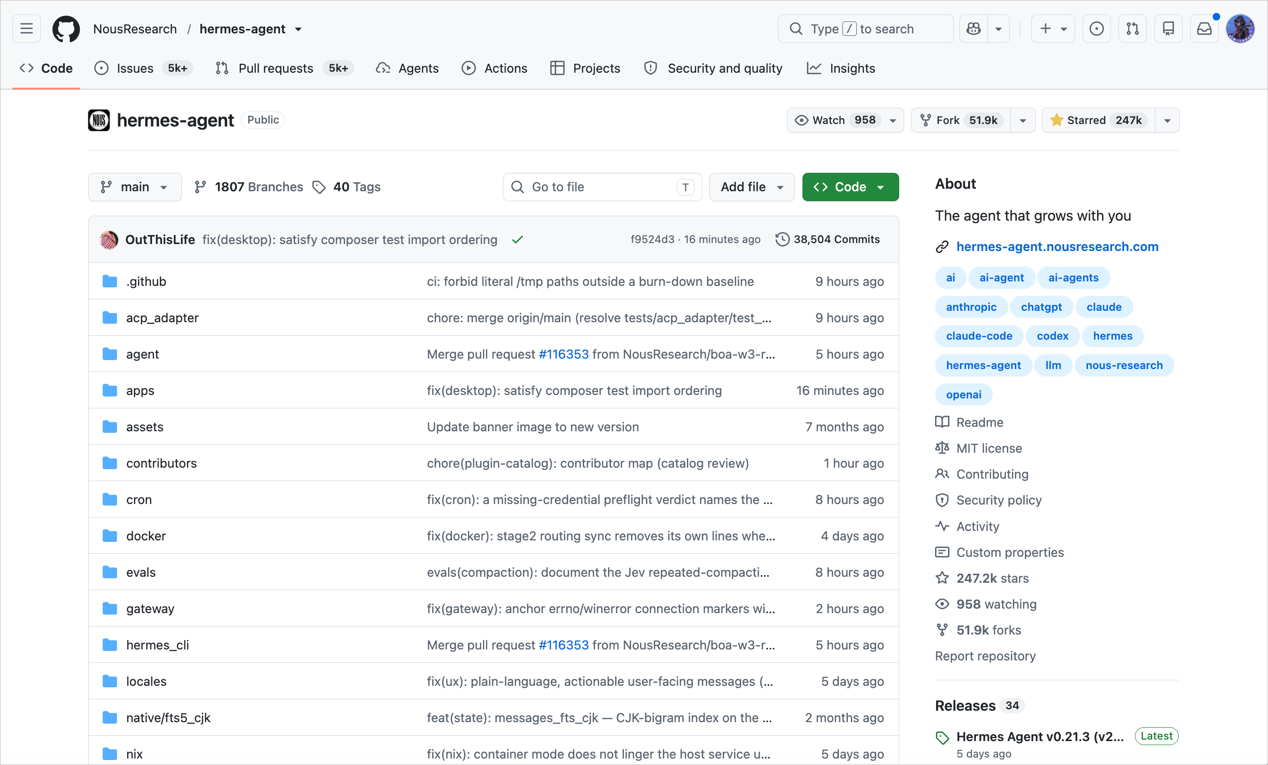The width and height of the screenshot is (1268, 765).
Task: View 40 Tags
Action: coord(347,187)
